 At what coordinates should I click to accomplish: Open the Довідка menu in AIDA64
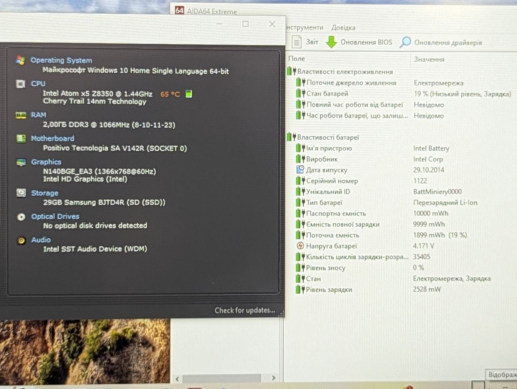(x=343, y=27)
